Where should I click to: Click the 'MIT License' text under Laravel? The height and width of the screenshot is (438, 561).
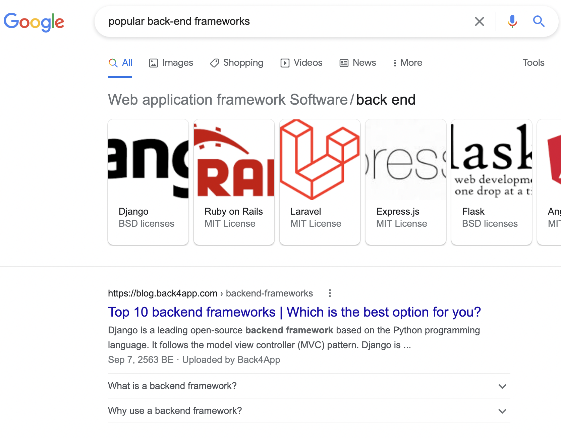tap(316, 224)
